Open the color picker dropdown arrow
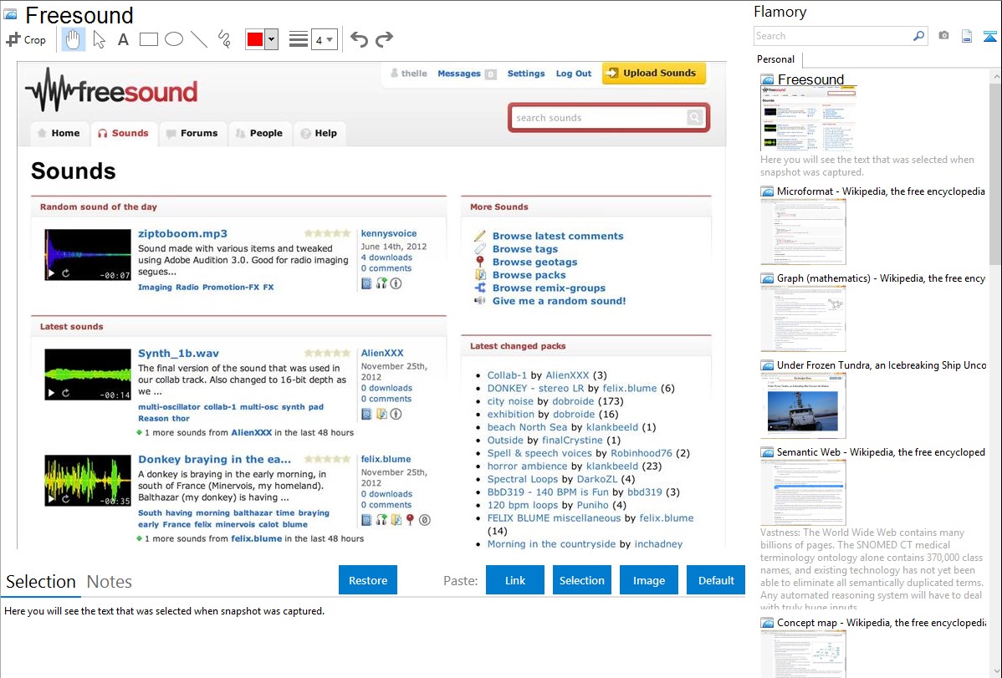This screenshot has width=1002, height=678. [x=271, y=39]
